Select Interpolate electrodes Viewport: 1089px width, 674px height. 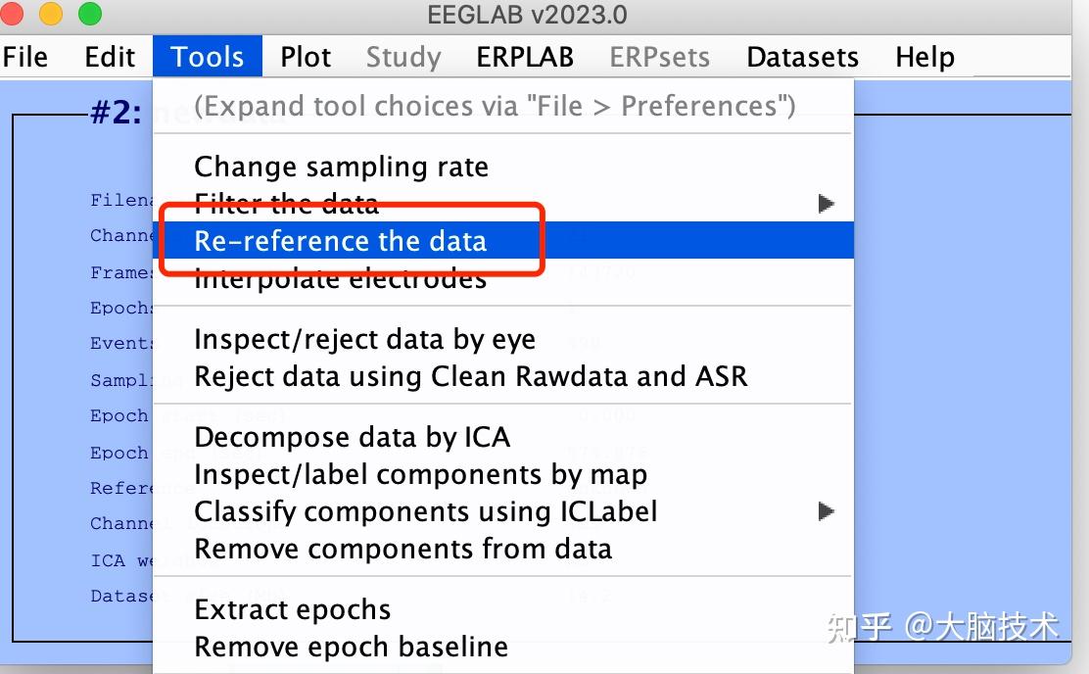click(x=341, y=279)
